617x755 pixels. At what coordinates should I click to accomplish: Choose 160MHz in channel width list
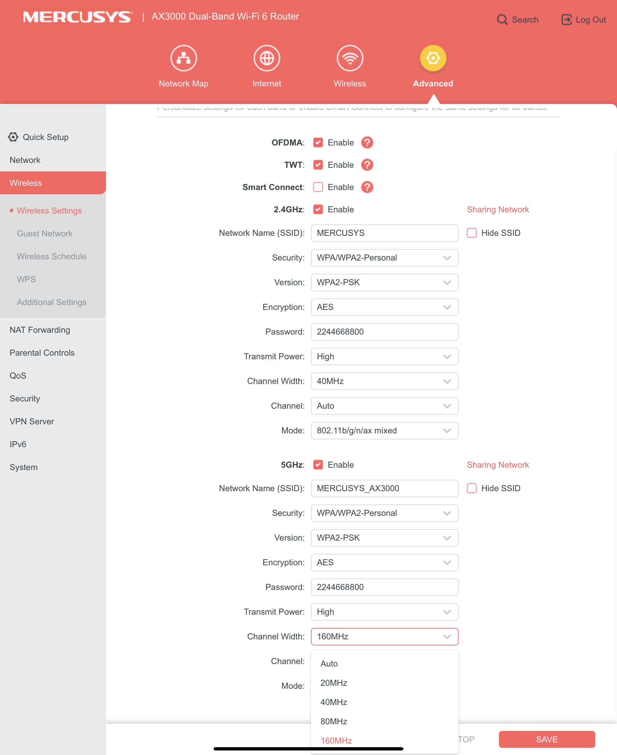[x=384, y=741]
